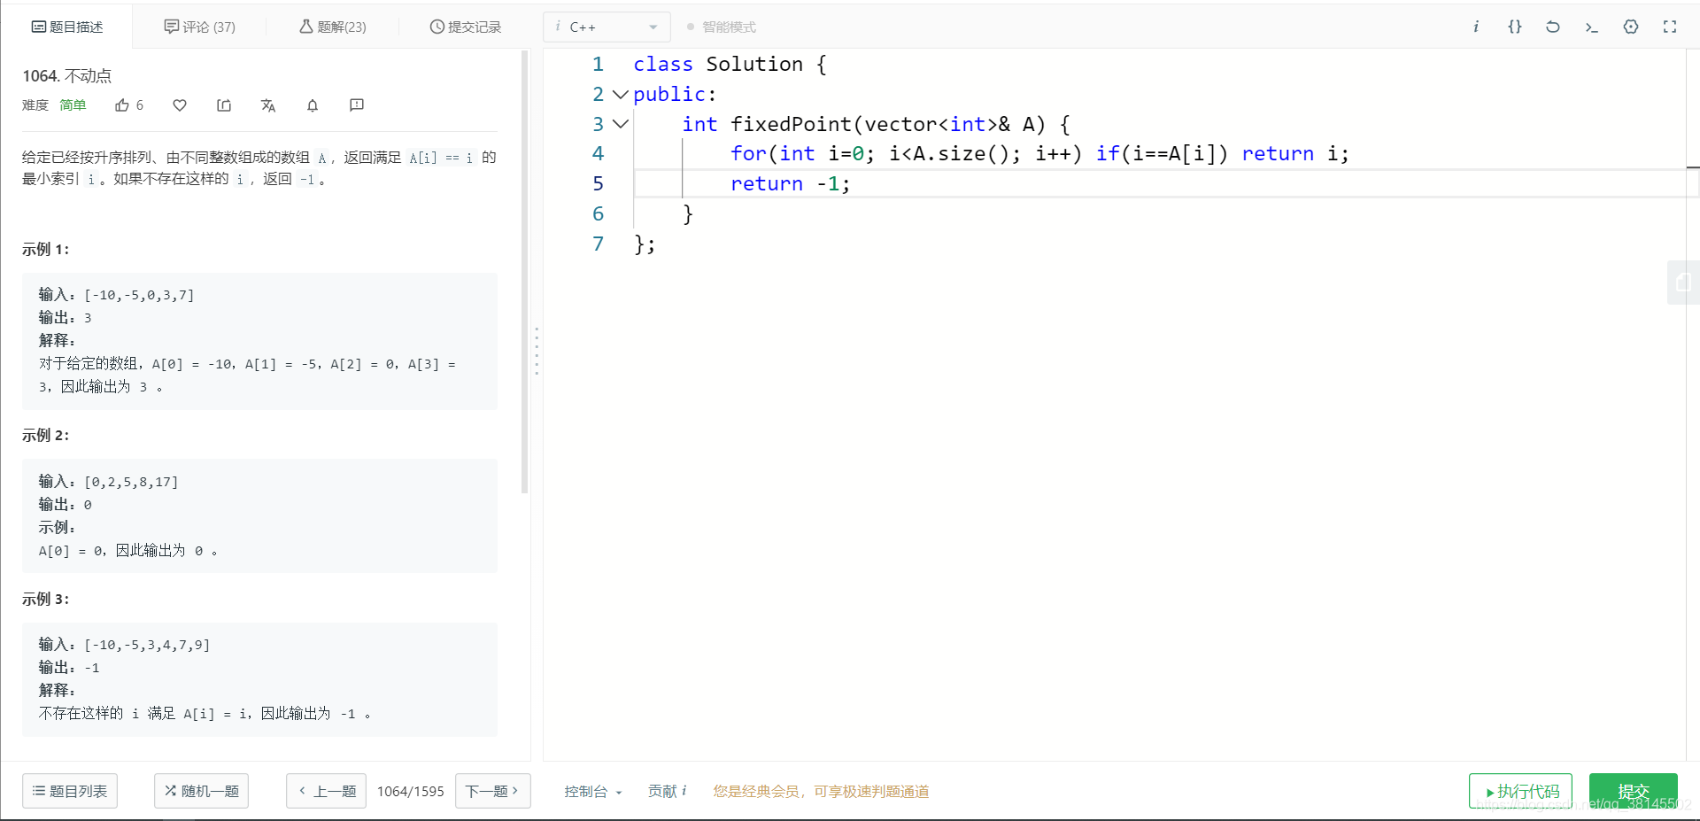Viewport: 1700px width, 821px height.
Task: Go to 上一题 previous problem
Action: click(x=327, y=791)
